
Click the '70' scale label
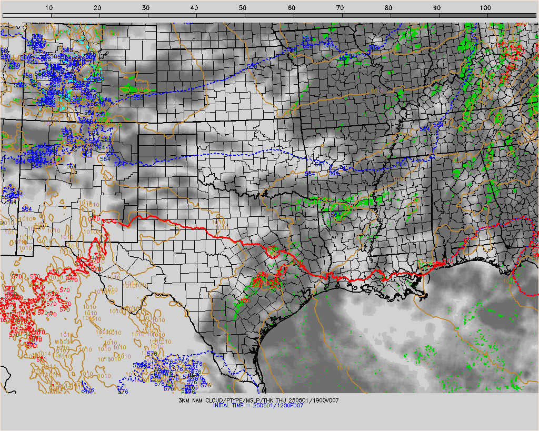[x=340, y=7]
